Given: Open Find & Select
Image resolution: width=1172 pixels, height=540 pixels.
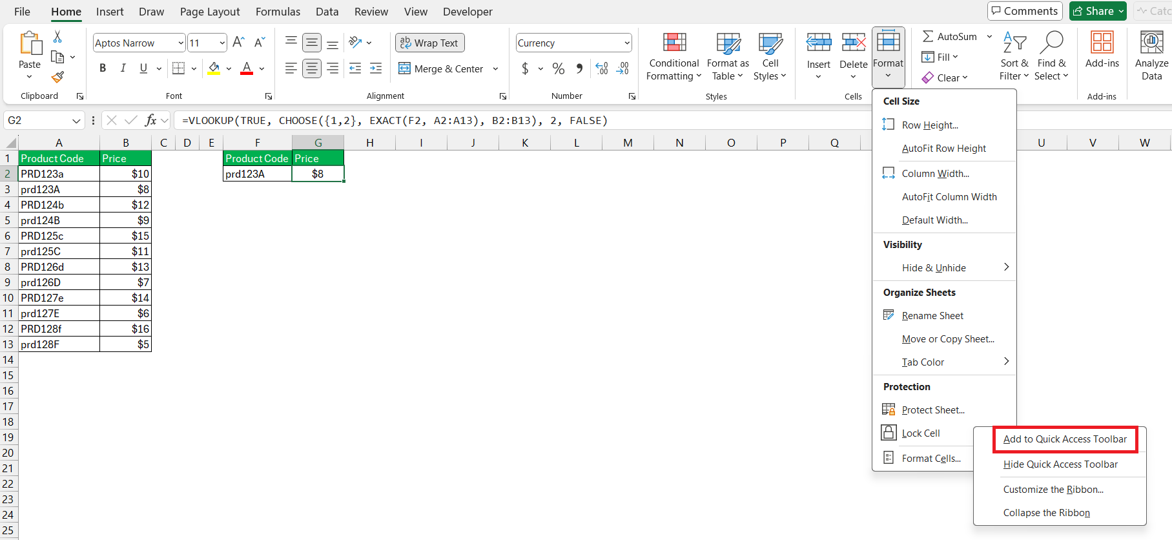Looking at the screenshot, I should [x=1051, y=56].
